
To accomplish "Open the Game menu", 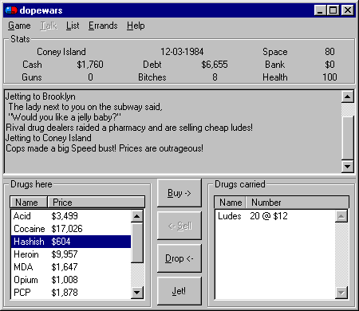I will pyautogui.click(x=19, y=26).
